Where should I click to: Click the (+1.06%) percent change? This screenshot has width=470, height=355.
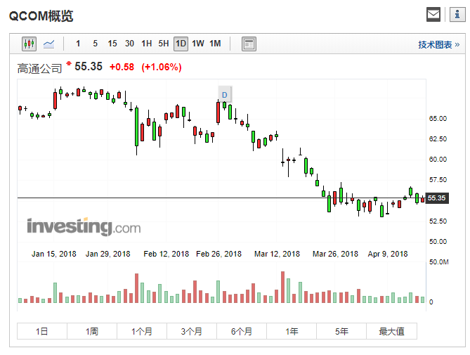(x=162, y=67)
